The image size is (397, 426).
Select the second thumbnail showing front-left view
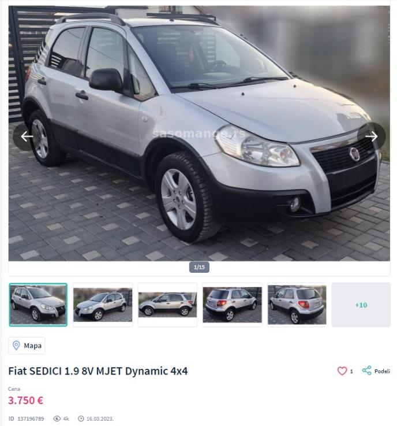tap(103, 305)
